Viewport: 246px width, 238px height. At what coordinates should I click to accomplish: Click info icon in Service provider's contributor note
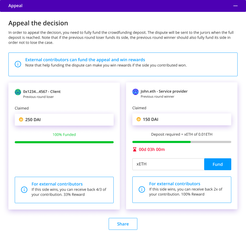[x=142, y=189]
